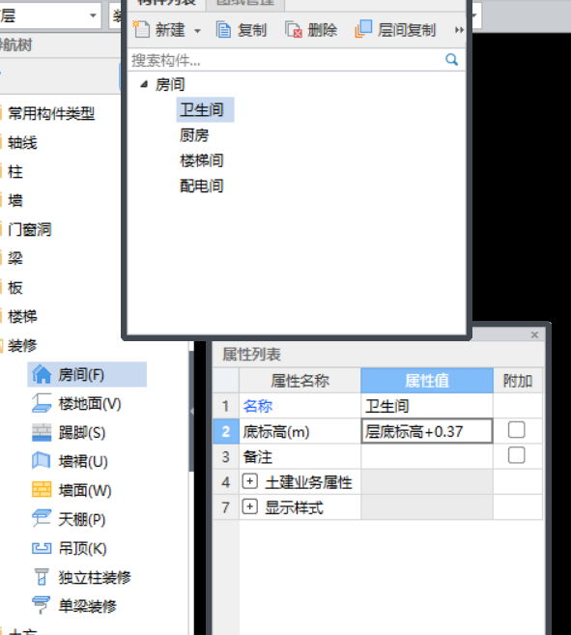Select 楼梯间 in component list
Image resolution: width=571 pixels, height=635 pixels.
(x=202, y=160)
